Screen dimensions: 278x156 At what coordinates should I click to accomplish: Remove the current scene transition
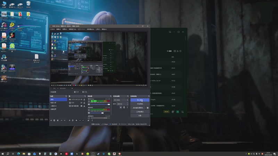(x=124, y=107)
